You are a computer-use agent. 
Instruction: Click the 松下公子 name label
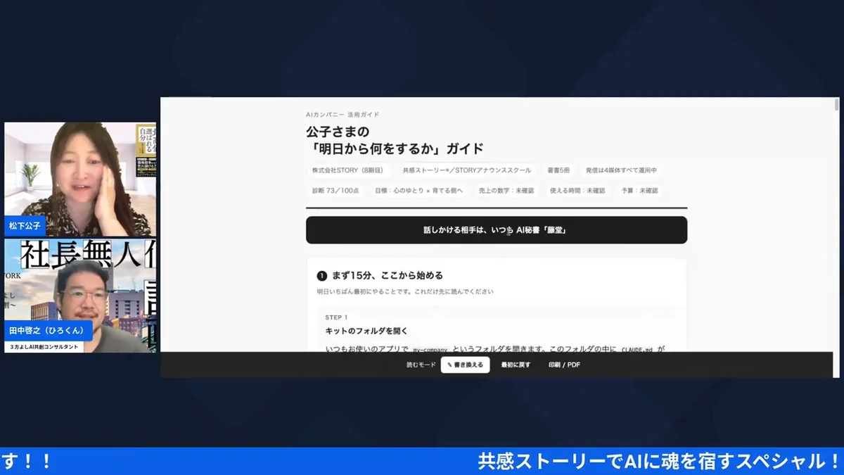pyautogui.click(x=26, y=226)
